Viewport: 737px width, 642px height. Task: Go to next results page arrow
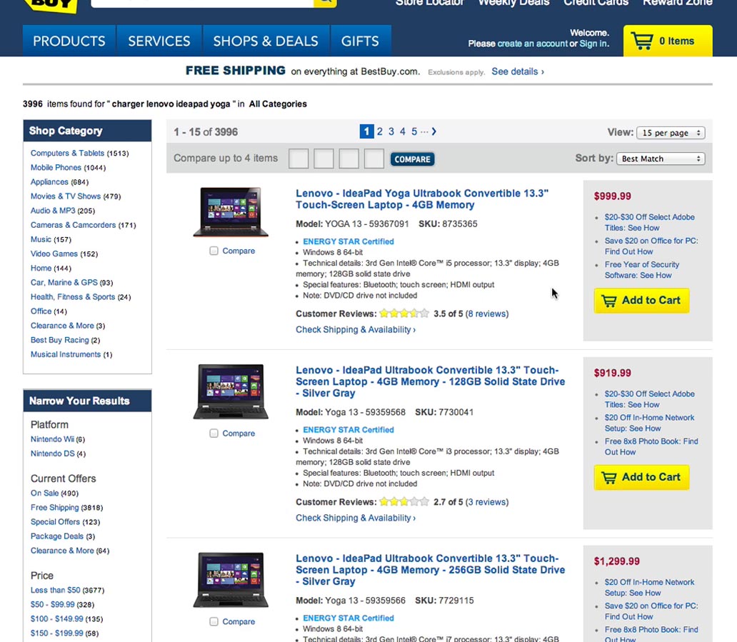[x=433, y=131]
